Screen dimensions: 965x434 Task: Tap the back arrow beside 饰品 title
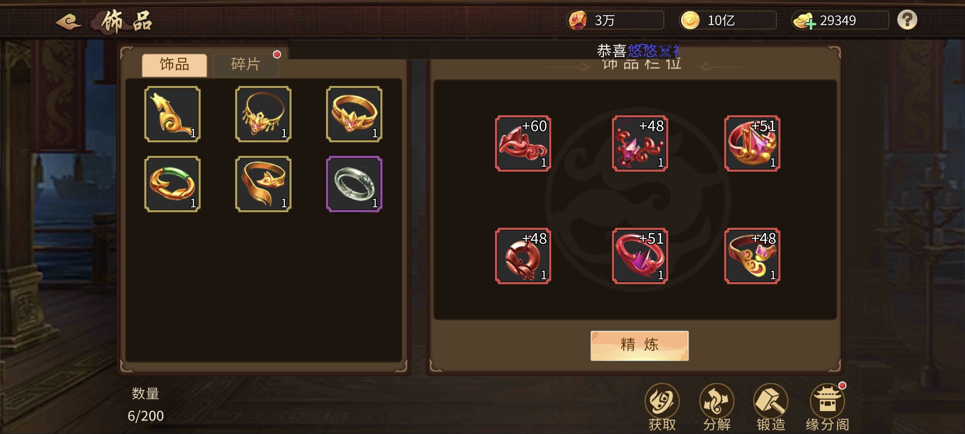click(x=69, y=21)
